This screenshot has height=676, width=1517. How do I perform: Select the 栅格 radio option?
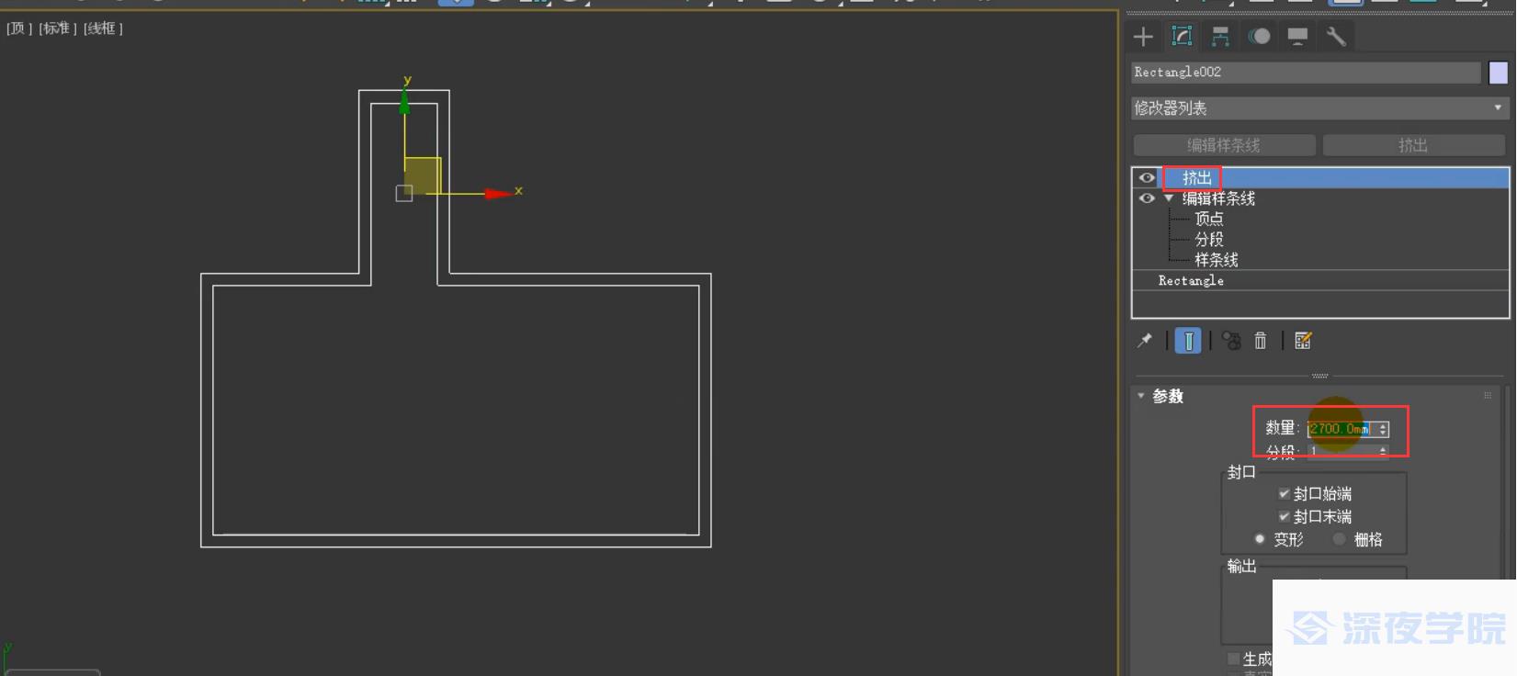click(x=1340, y=539)
